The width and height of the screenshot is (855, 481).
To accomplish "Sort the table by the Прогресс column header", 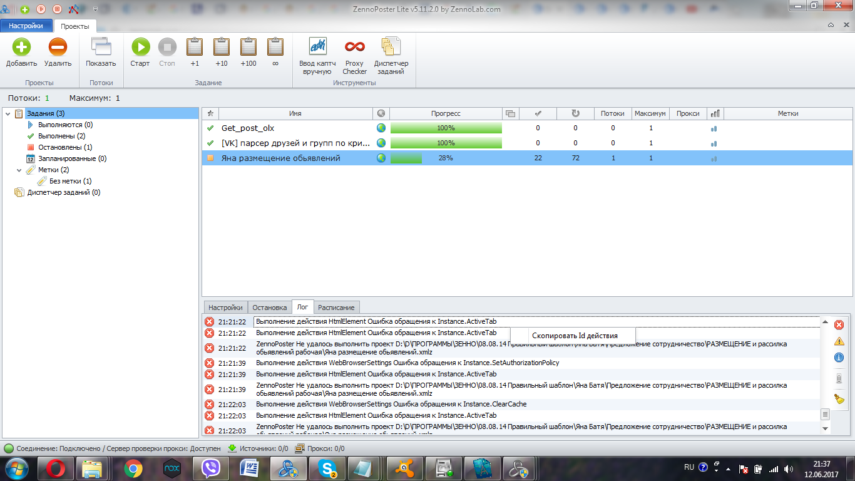I will point(446,113).
